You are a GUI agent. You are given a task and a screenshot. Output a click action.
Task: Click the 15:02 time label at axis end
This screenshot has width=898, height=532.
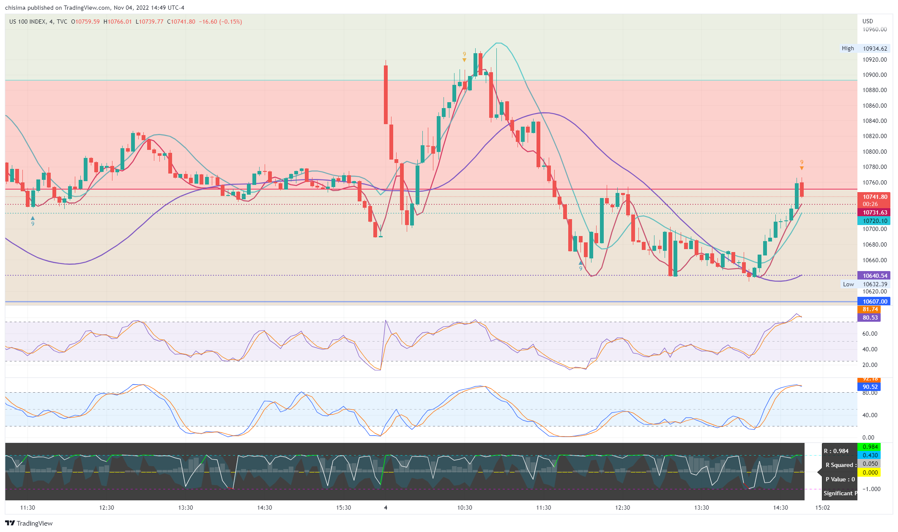(x=822, y=508)
